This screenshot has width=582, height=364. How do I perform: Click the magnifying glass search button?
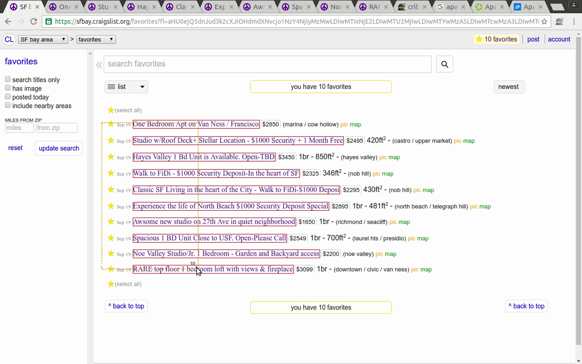(x=444, y=64)
